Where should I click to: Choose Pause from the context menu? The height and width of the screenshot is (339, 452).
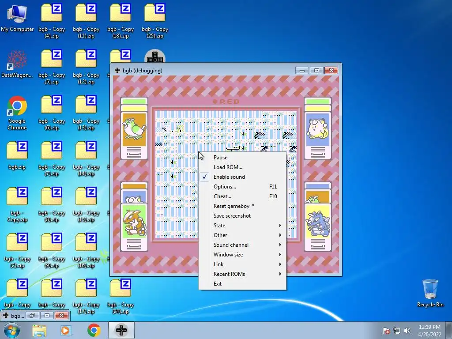pos(242,158)
